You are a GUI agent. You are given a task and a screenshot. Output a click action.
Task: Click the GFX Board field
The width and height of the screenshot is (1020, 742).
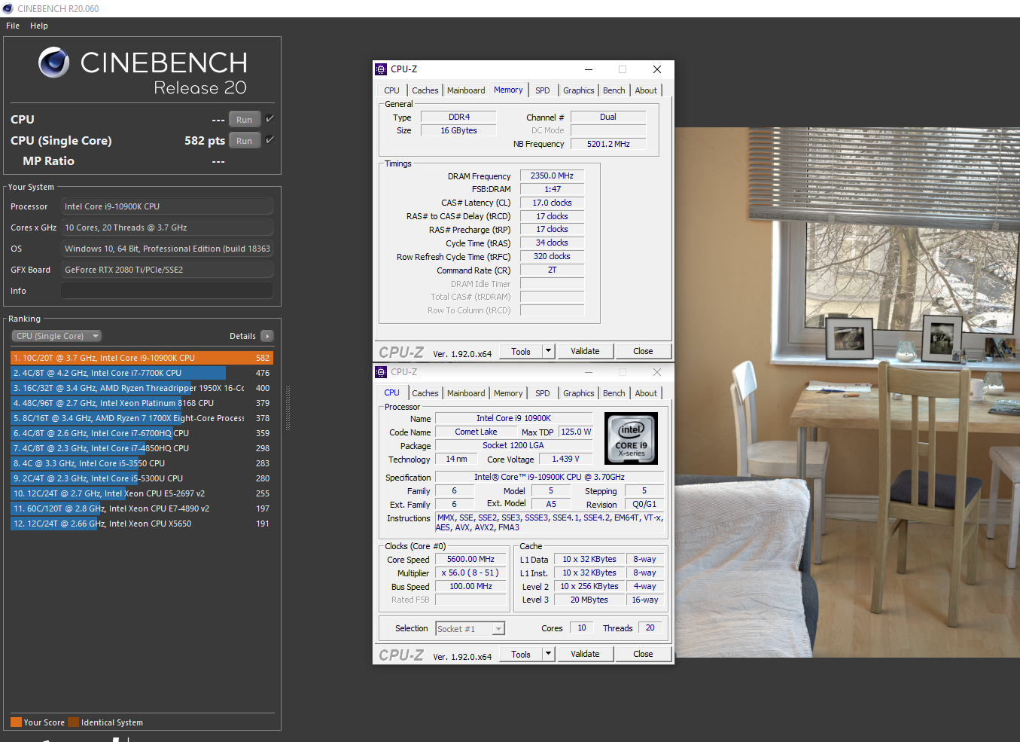click(x=167, y=270)
